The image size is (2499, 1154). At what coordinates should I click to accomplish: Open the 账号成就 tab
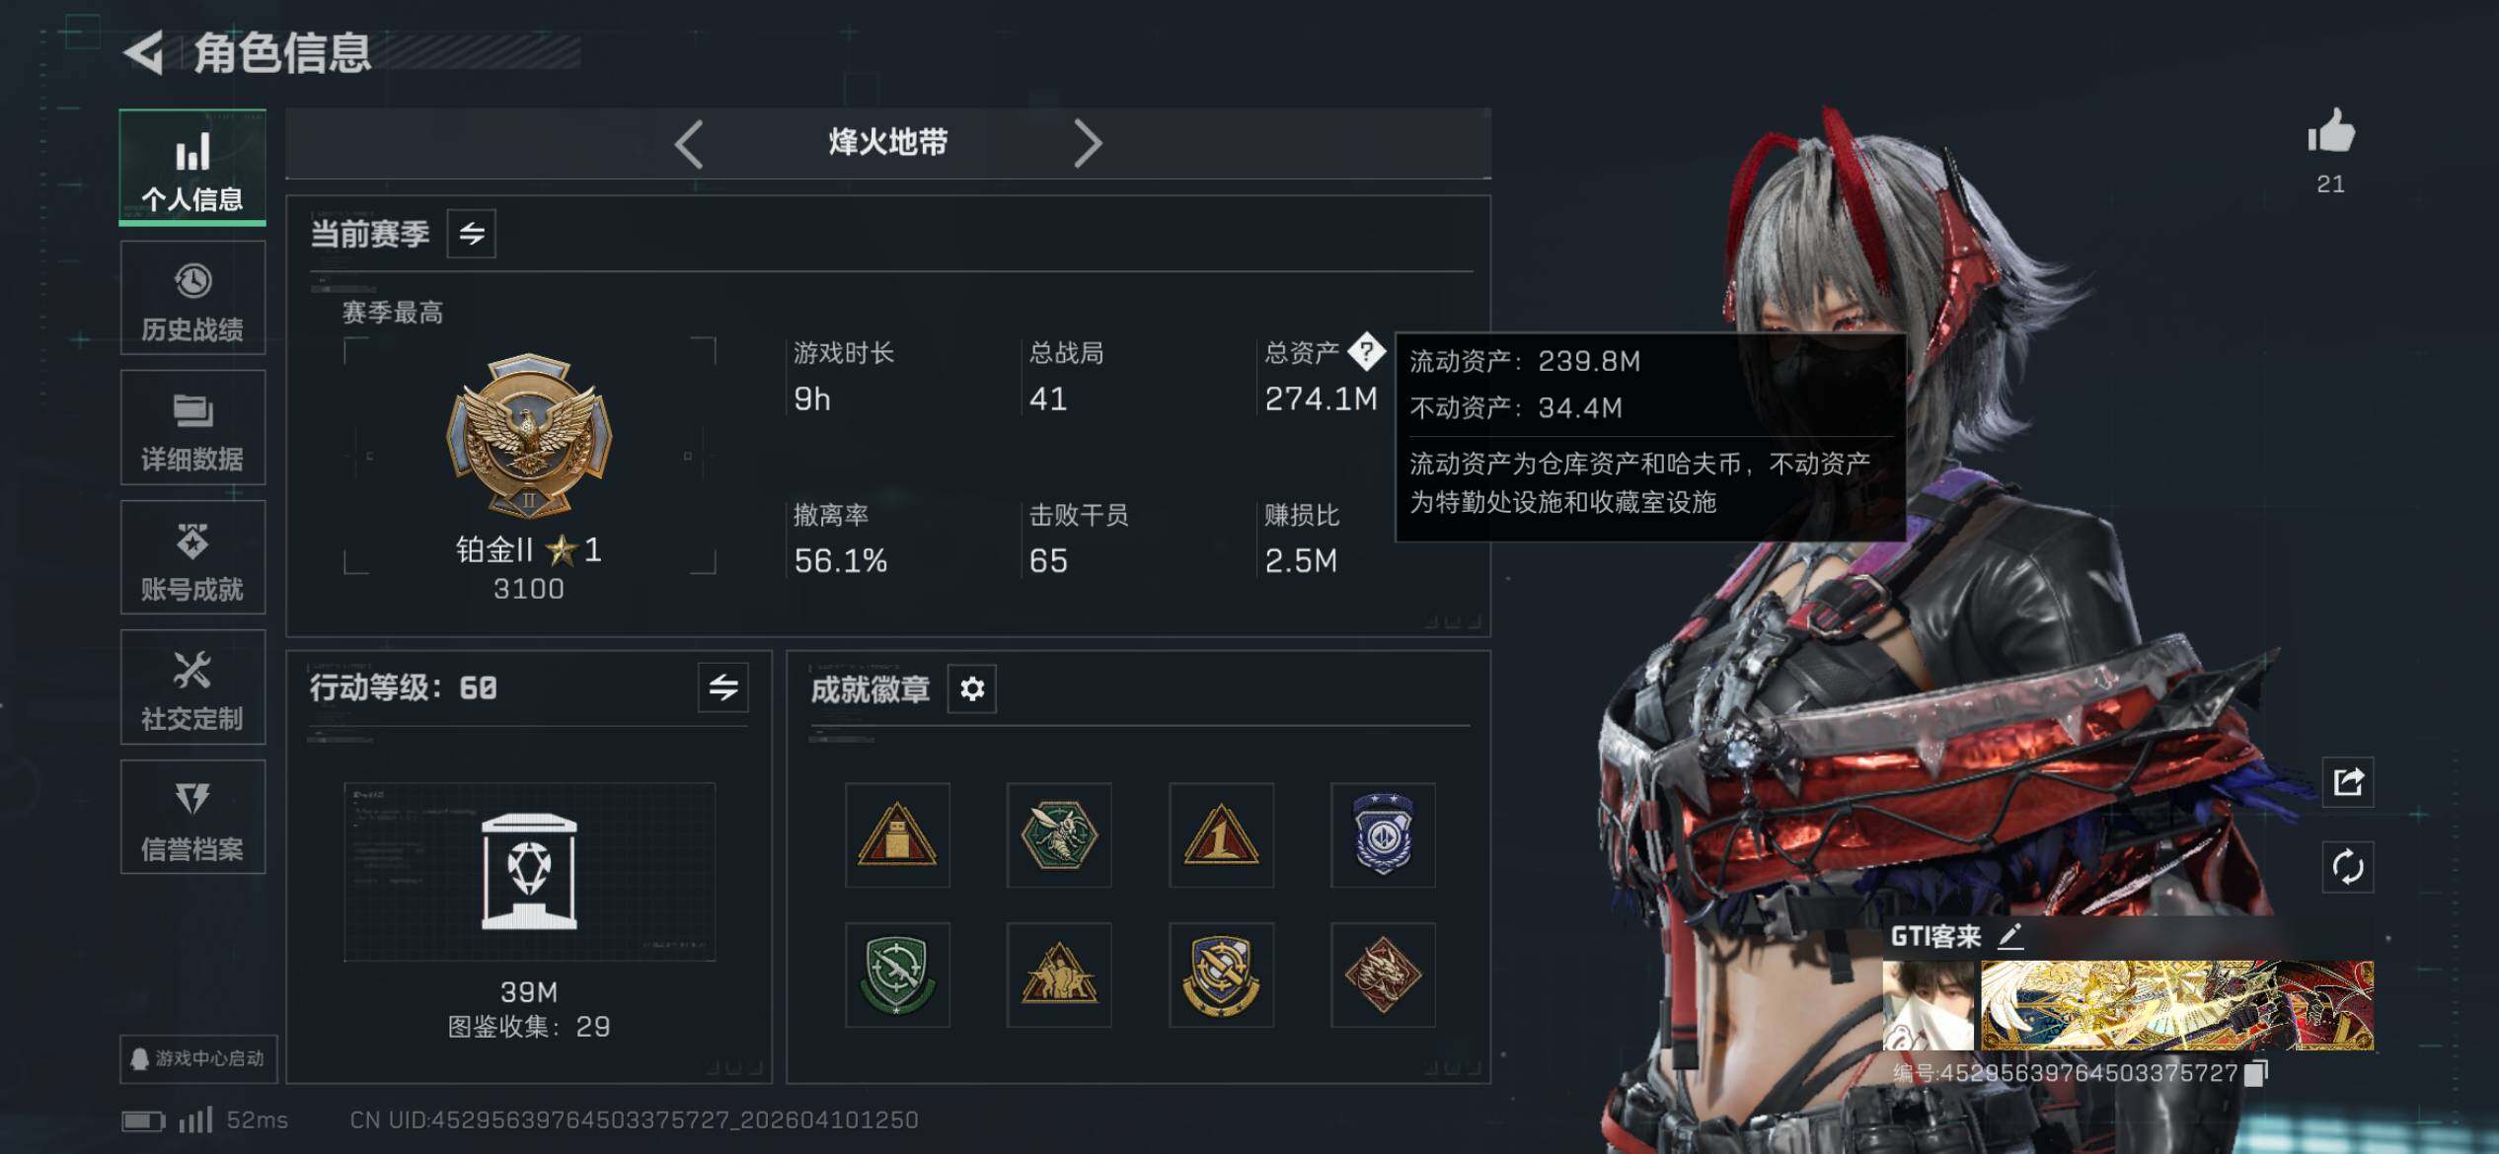point(192,558)
